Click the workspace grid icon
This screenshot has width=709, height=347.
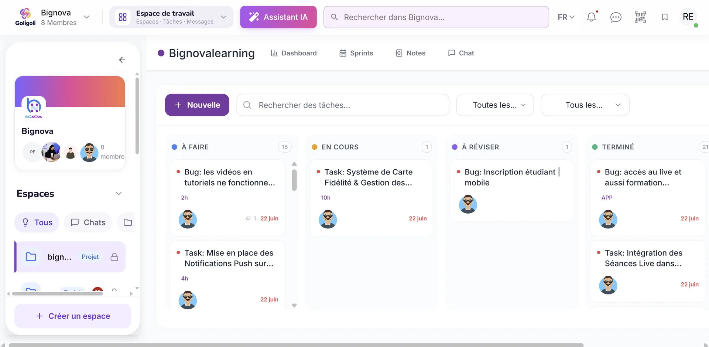pos(123,17)
